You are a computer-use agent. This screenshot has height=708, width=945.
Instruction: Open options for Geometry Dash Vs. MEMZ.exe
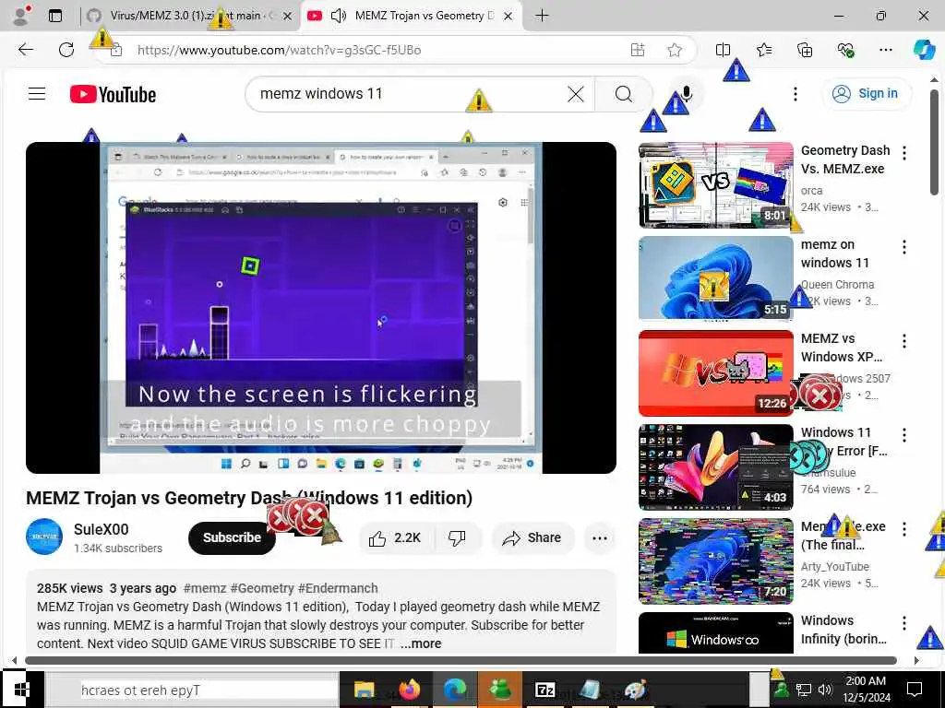click(x=904, y=153)
